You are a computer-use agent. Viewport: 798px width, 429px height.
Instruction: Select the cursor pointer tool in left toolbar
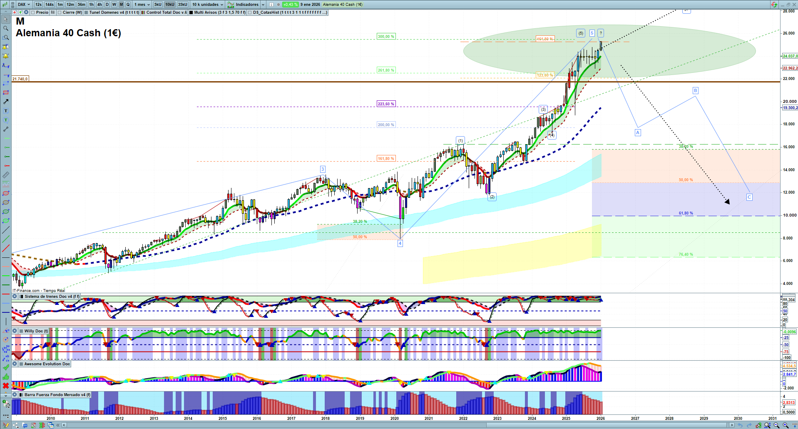pyautogui.click(x=6, y=19)
